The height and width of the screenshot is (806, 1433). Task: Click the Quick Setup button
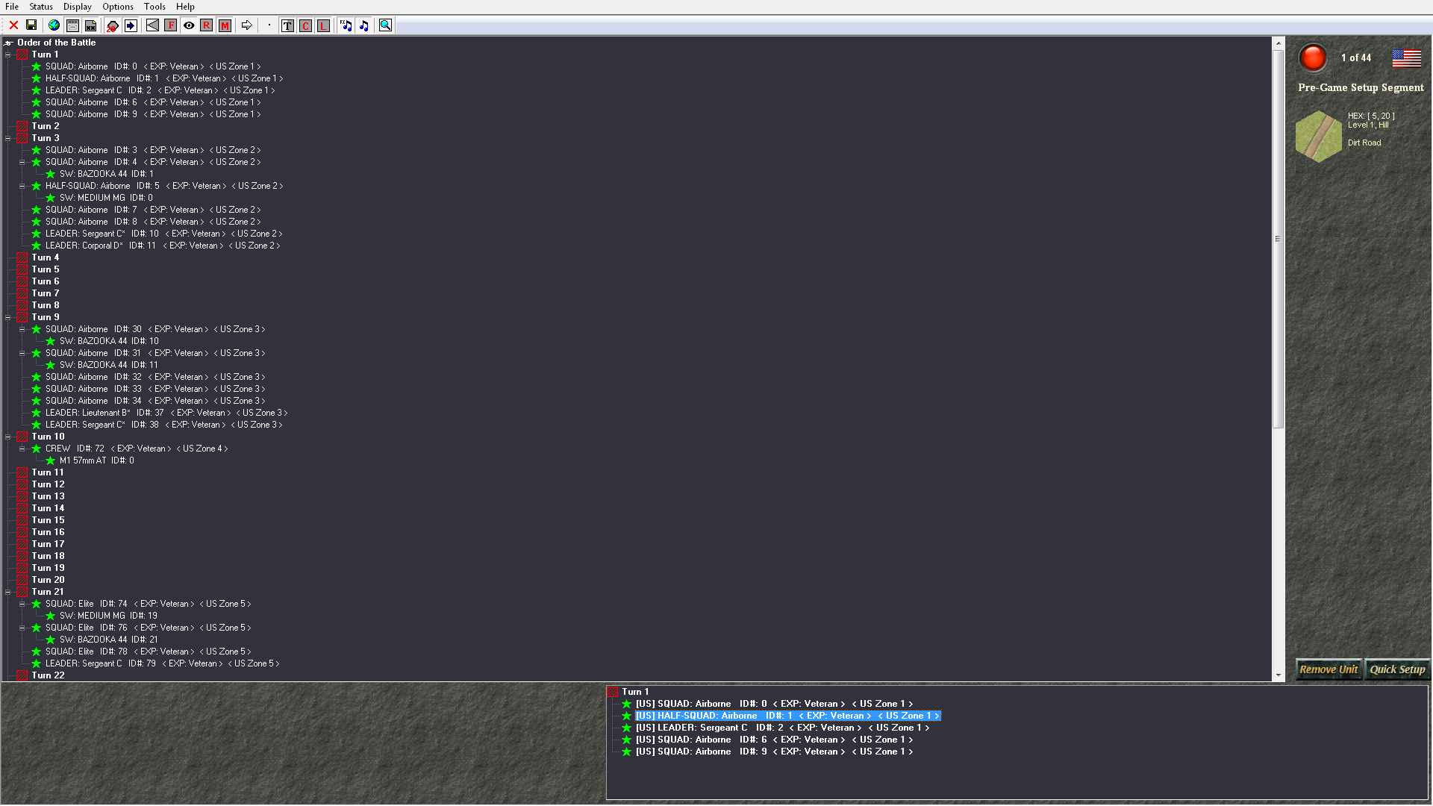point(1397,669)
